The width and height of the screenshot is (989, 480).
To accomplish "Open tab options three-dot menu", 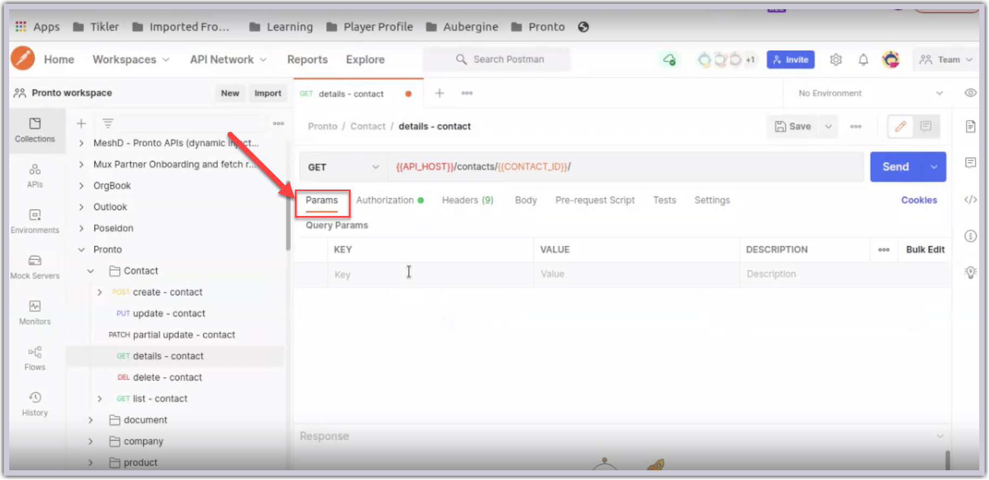I will pos(467,93).
